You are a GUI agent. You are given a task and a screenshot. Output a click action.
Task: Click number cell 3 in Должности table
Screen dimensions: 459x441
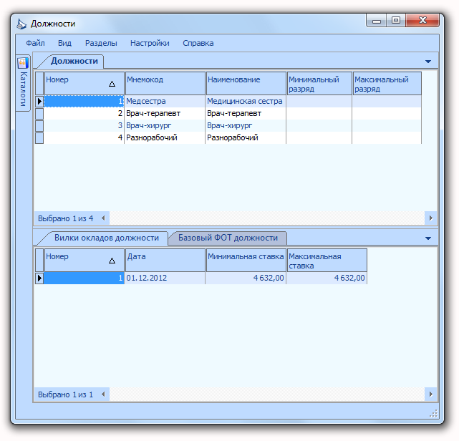[84, 125]
